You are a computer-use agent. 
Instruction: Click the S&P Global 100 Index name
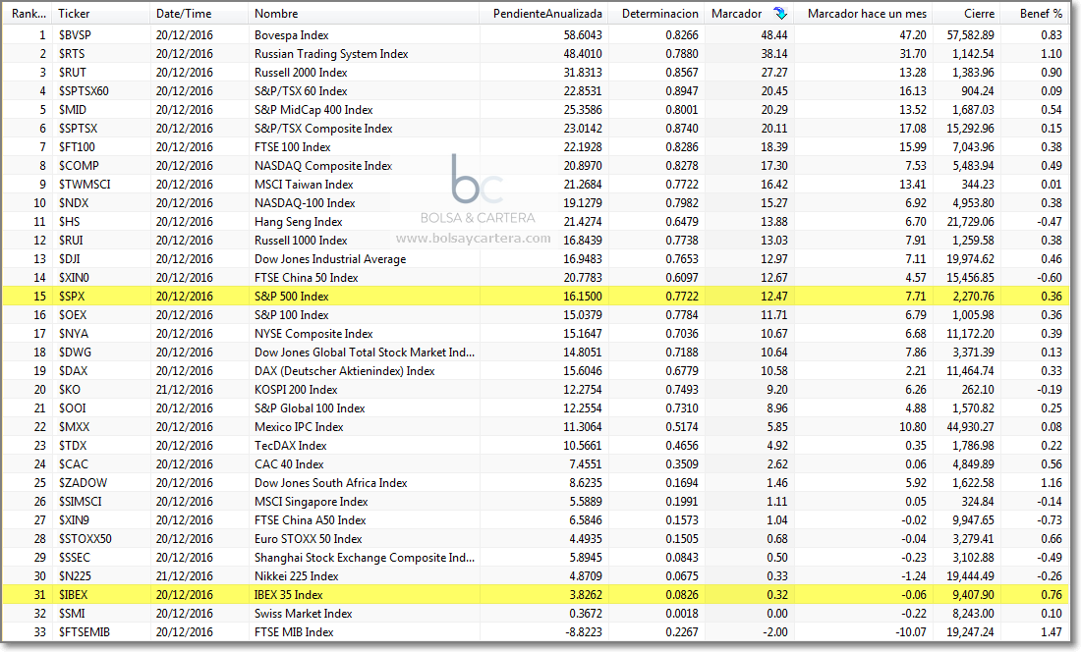[310, 407]
